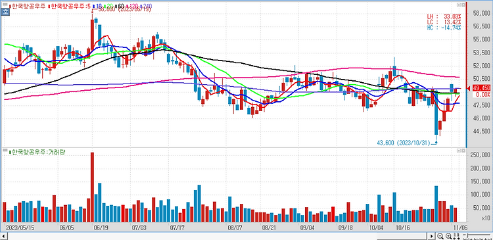
Task: Click the small gray icon above 호 badge
Action: (5, 5)
